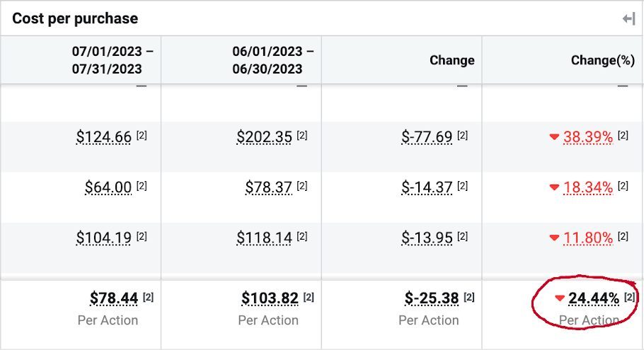Image resolution: width=644 pixels, height=350 pixels.
Task: Click the circled 24.44% total change
Action: (593, 299)
